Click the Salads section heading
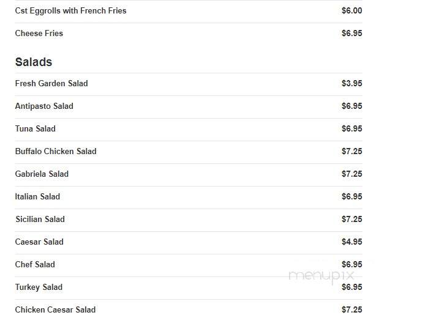Image resolution: width=431 pixels, height=326 pixels. coord(34,62)
